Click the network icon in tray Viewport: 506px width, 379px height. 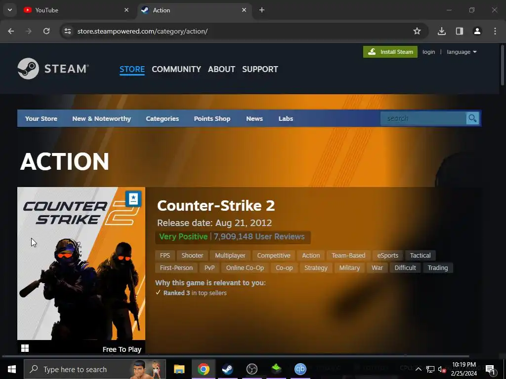(x=430, y=369)
